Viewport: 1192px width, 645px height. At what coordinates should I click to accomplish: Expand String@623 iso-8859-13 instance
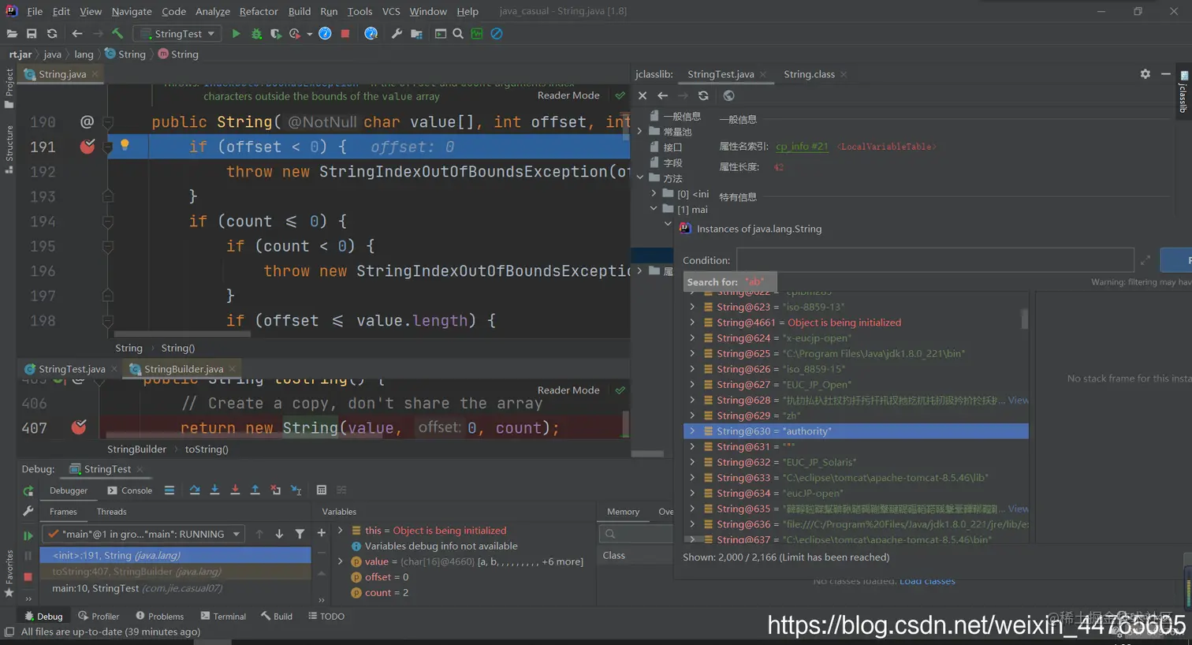(x=692, y=307)
